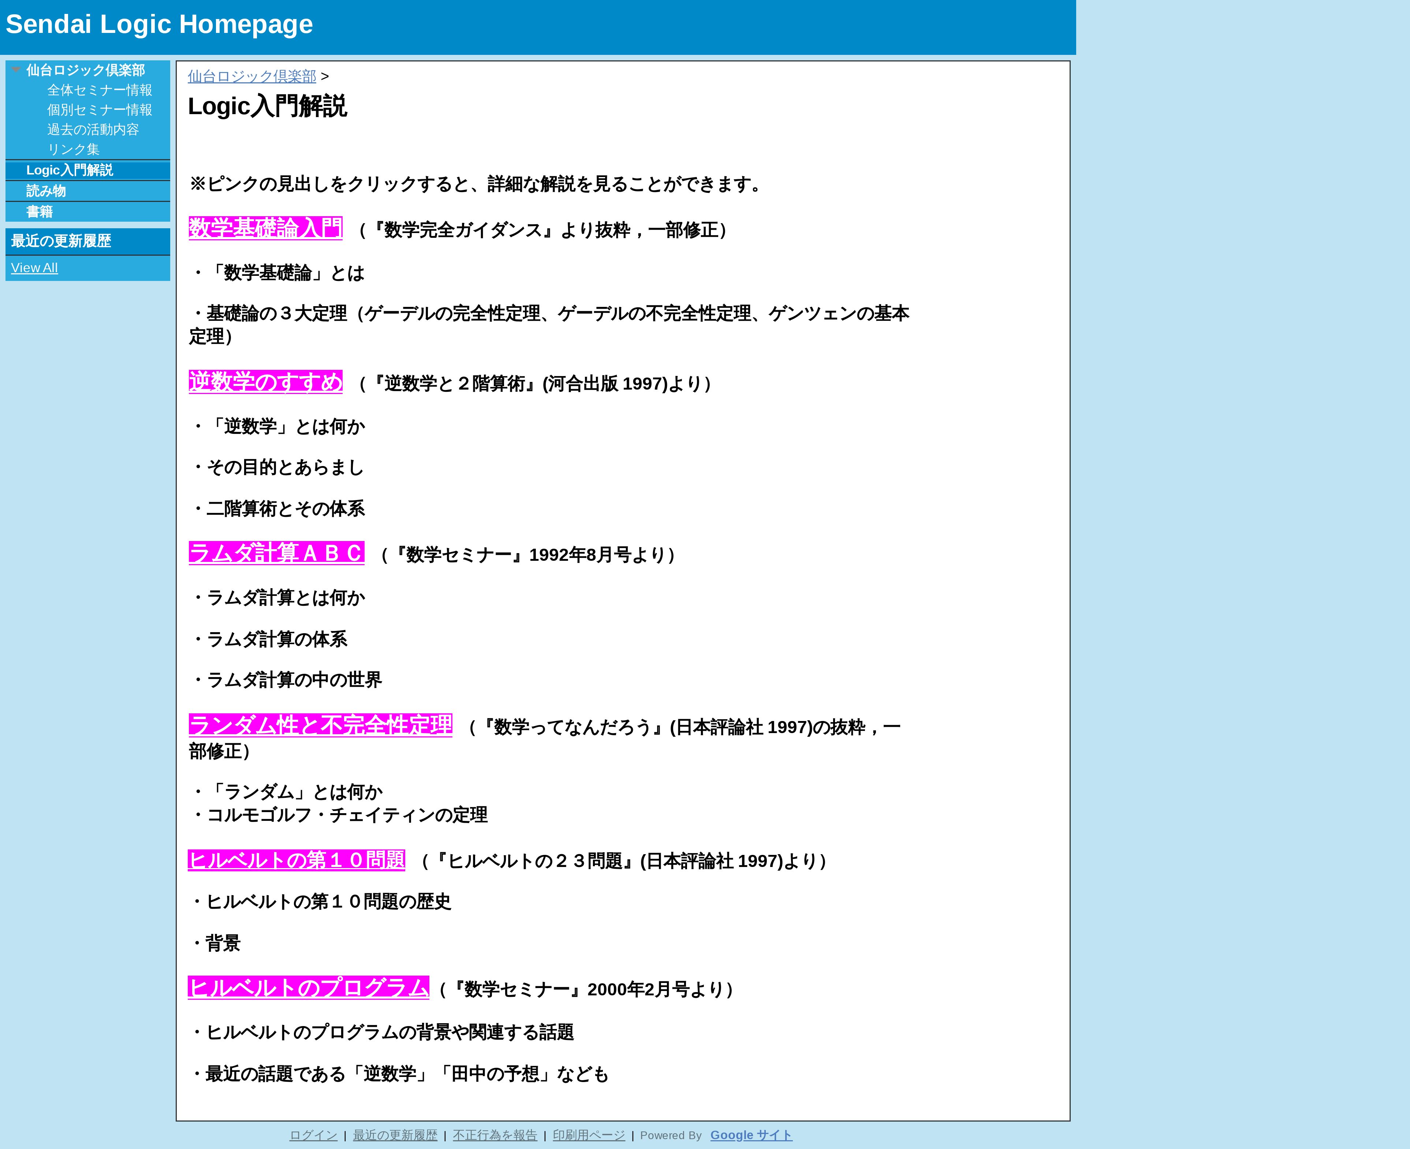Open the ヒルベルトのプログラム heading link
The image size is (1410, 1149).
pyautogui.click(x=308, y=988)
